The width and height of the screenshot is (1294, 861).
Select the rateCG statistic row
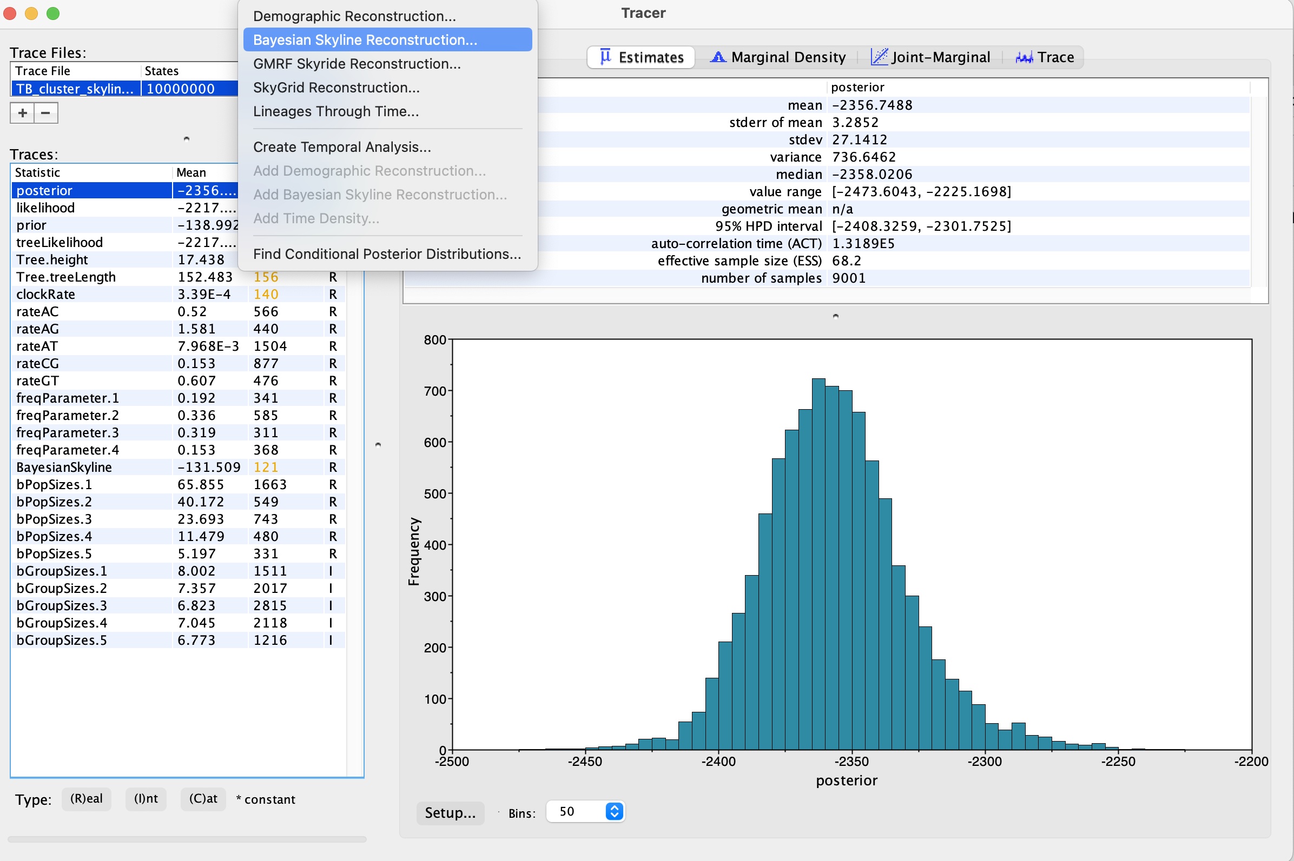pos(178,363)
